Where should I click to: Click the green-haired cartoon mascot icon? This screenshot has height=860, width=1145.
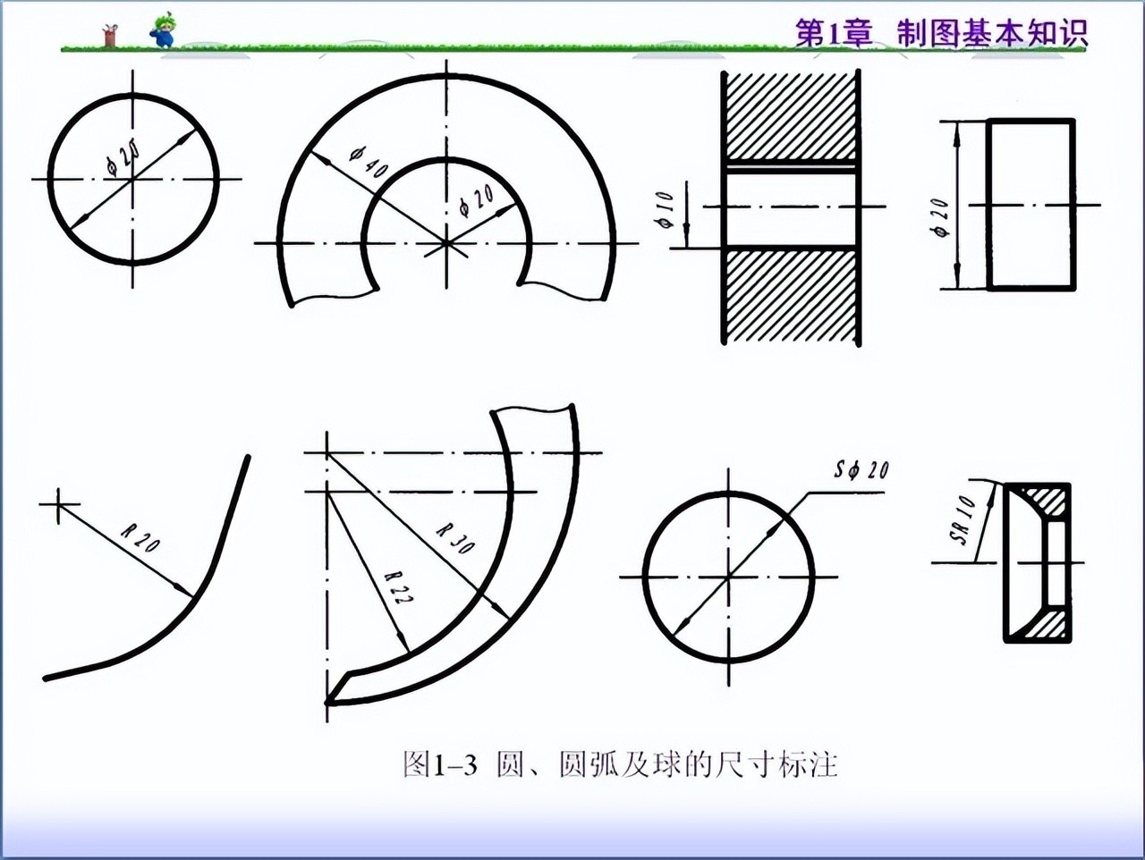[163, 30]
